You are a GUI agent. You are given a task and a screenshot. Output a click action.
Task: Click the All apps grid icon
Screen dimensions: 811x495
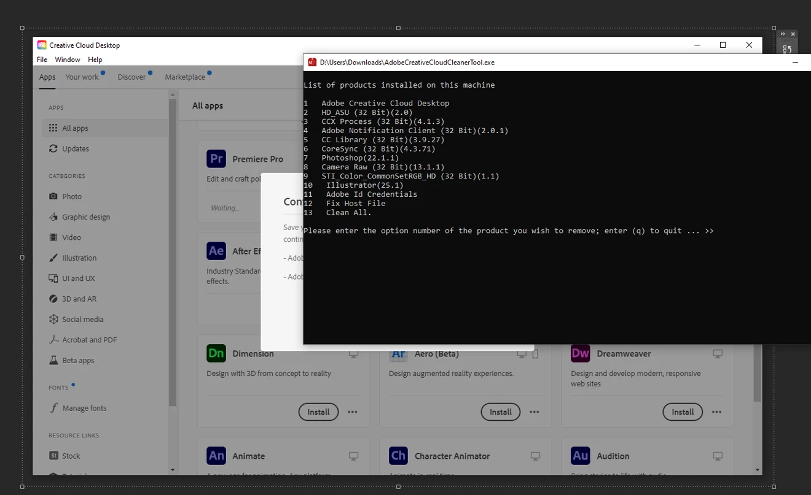click(53, 128)
